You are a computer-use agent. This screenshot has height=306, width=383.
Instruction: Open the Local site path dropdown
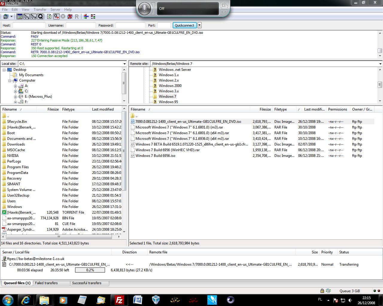124,64
